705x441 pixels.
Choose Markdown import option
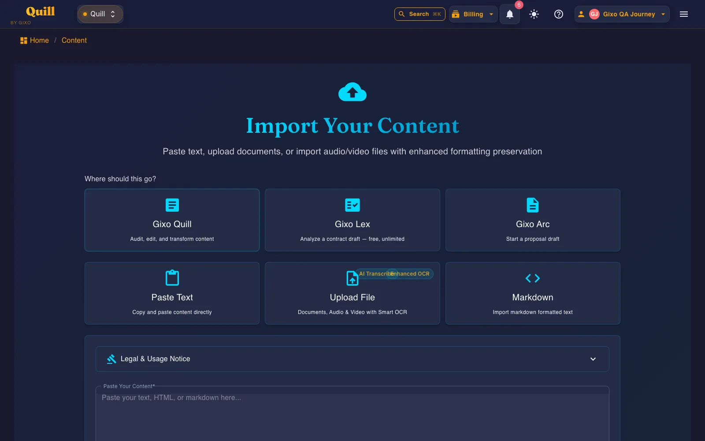point(533,293)
